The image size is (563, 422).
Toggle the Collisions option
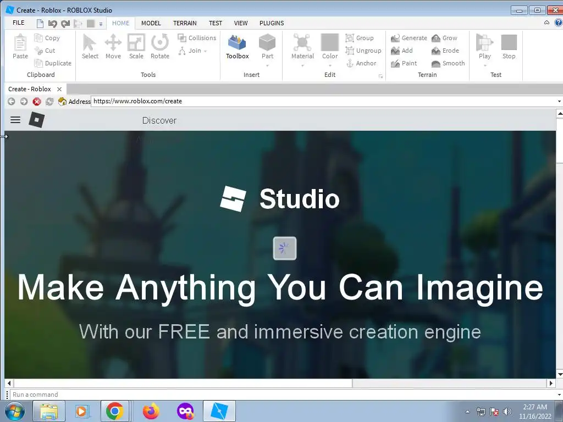click(197, 38)
